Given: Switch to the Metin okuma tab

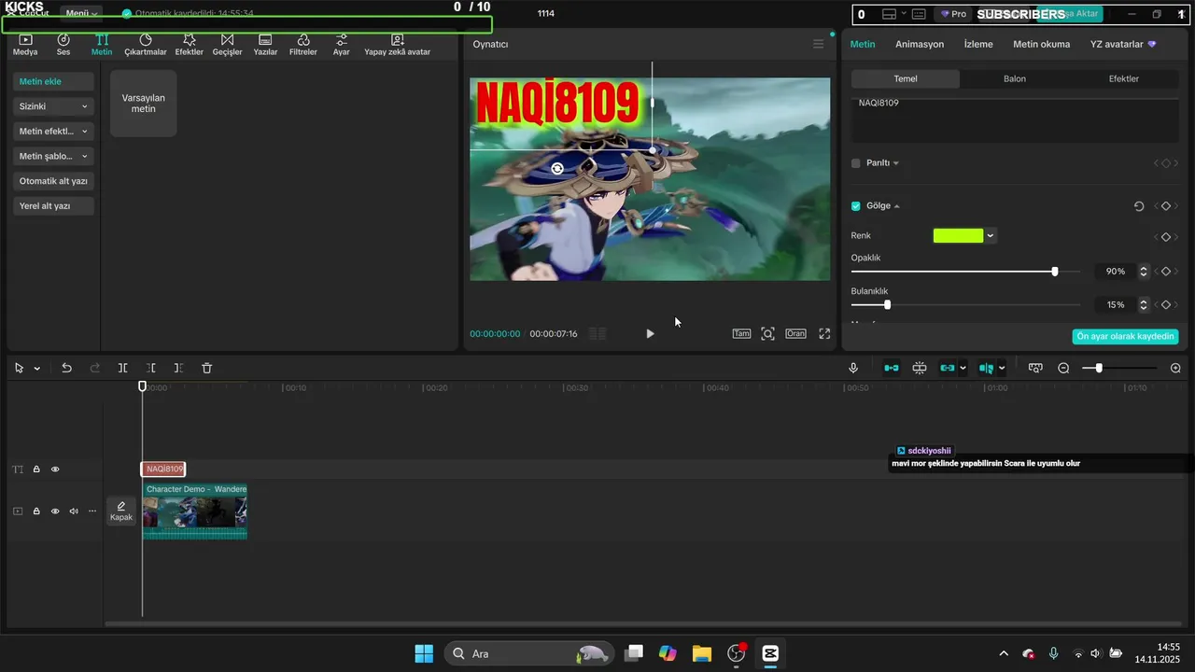Looking at the screenshot, I should point(1042,44).
